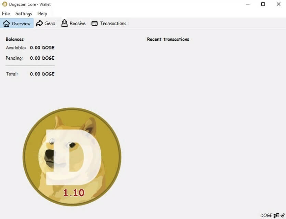286x219 pixels.
Task: Click the Recent transactions heading
Action: point(168,39)
